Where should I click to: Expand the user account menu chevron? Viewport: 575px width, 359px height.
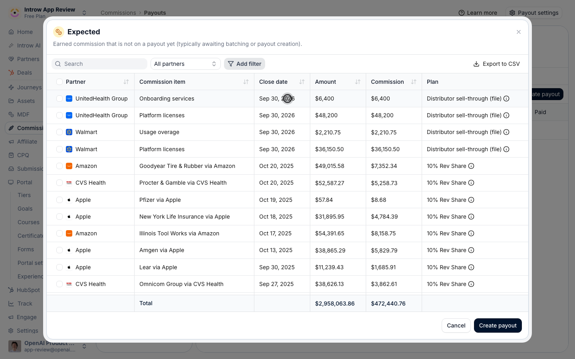click(x=84, y=346)
